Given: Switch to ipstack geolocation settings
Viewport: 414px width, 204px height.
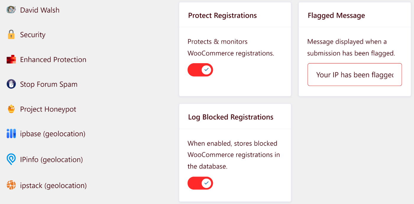Looking at the screenshot, I should click(53, 185).
